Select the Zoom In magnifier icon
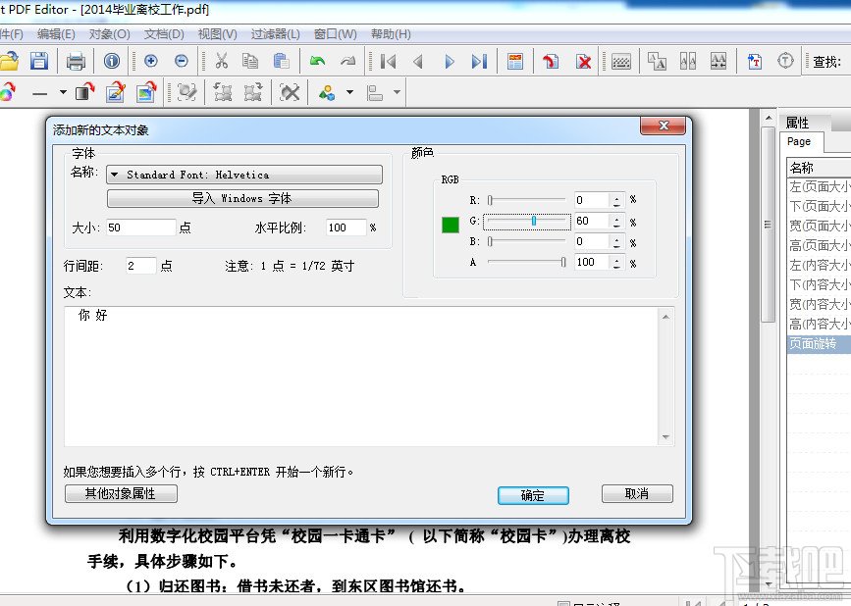 [149, 61]
